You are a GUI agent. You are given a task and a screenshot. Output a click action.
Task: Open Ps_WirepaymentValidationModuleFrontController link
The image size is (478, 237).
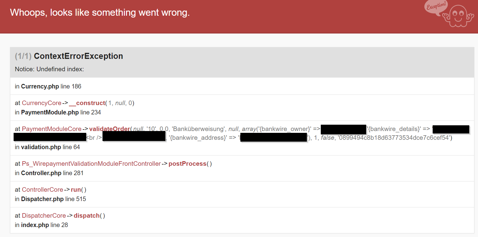click(91, 164)
